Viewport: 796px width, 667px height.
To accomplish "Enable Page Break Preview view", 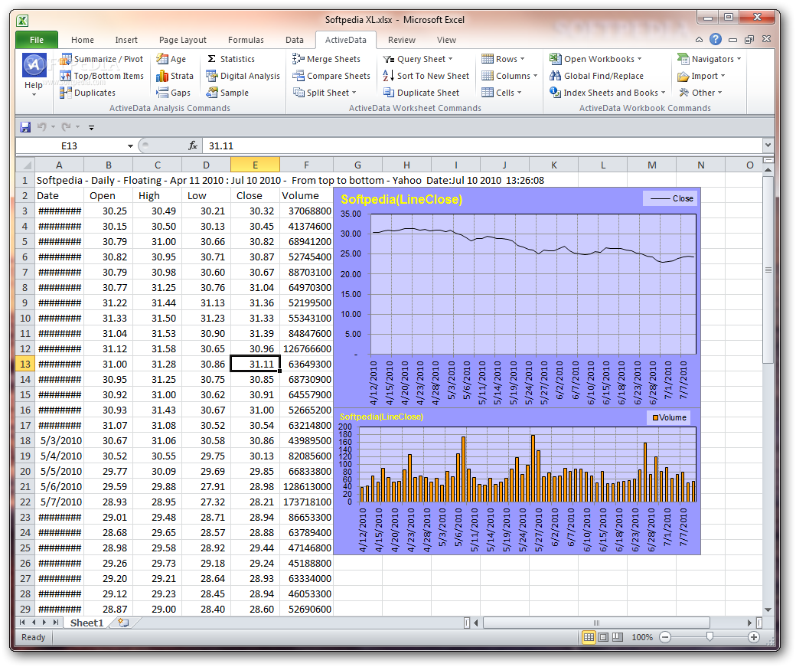I will point(618,637).
